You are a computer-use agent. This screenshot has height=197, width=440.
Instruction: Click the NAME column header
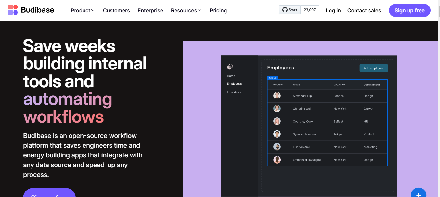[x=296, y=85]
